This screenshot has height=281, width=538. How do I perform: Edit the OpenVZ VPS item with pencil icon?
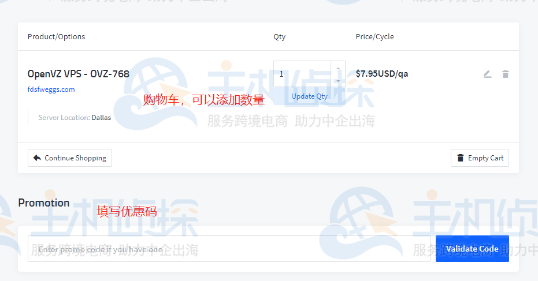pyautogui.click(x=487, y=74)
